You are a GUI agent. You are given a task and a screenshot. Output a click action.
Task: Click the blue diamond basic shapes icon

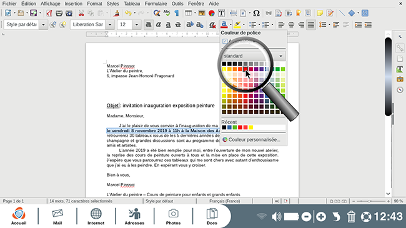click(352, 13)
